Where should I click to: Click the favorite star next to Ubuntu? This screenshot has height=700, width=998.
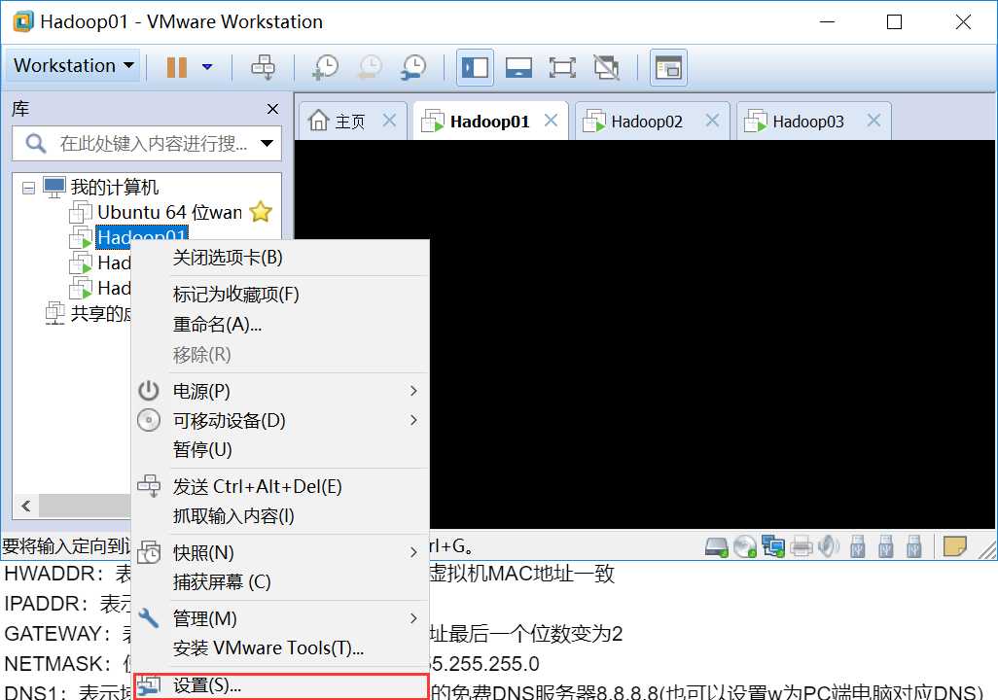click(x=261, y=212)
